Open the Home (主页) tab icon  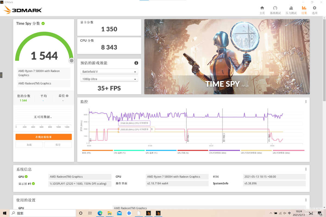[262, 8]
